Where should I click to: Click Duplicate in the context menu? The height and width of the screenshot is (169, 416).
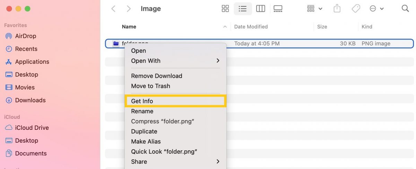[x=144, y=131]
